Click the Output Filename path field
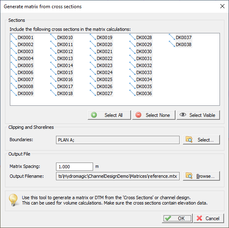The width and height of the screenshot is (229, 228). tap(118, 176)
